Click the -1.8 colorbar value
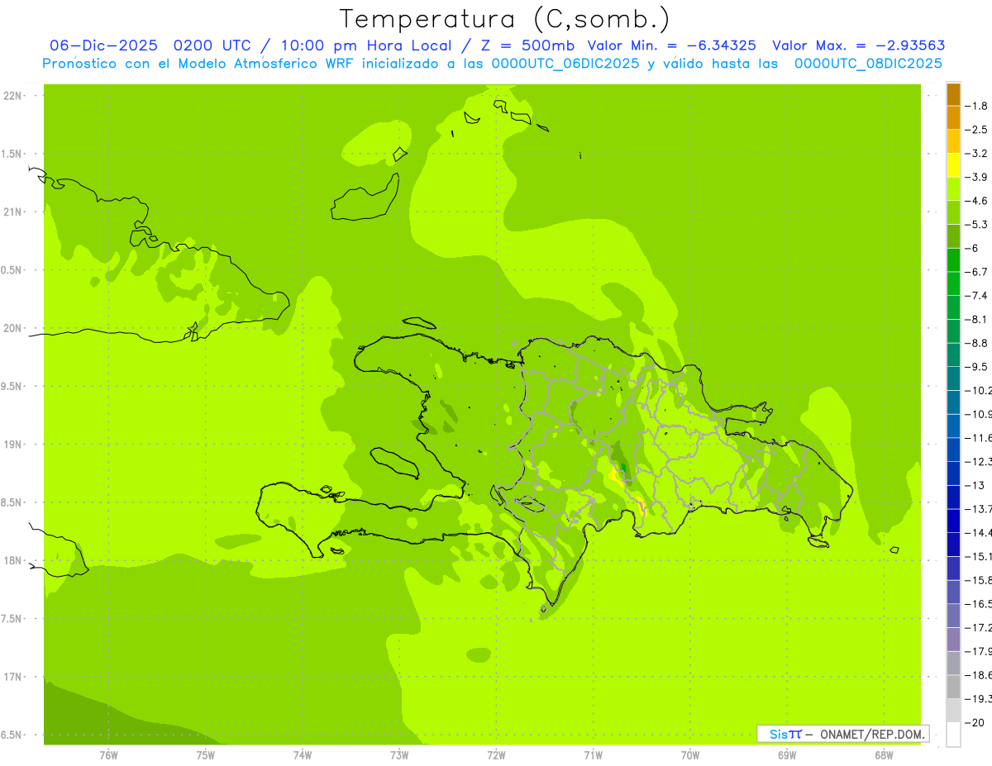992x766 pixels. click(976, 106)
